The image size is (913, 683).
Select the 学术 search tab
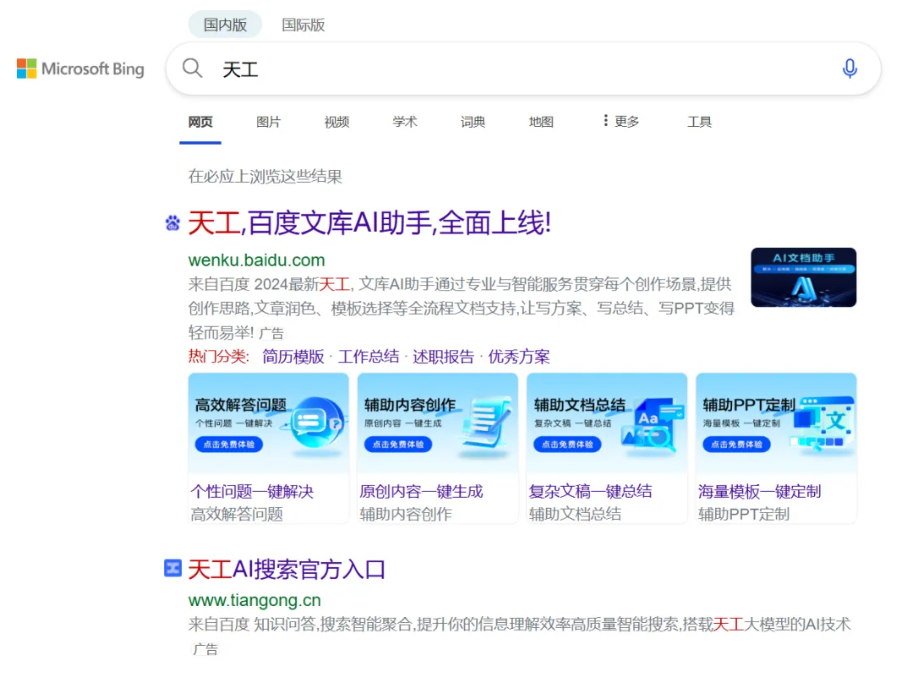tap(405, 122)
